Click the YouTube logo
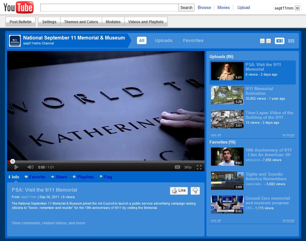306x241 pixels. pos(19,7)
